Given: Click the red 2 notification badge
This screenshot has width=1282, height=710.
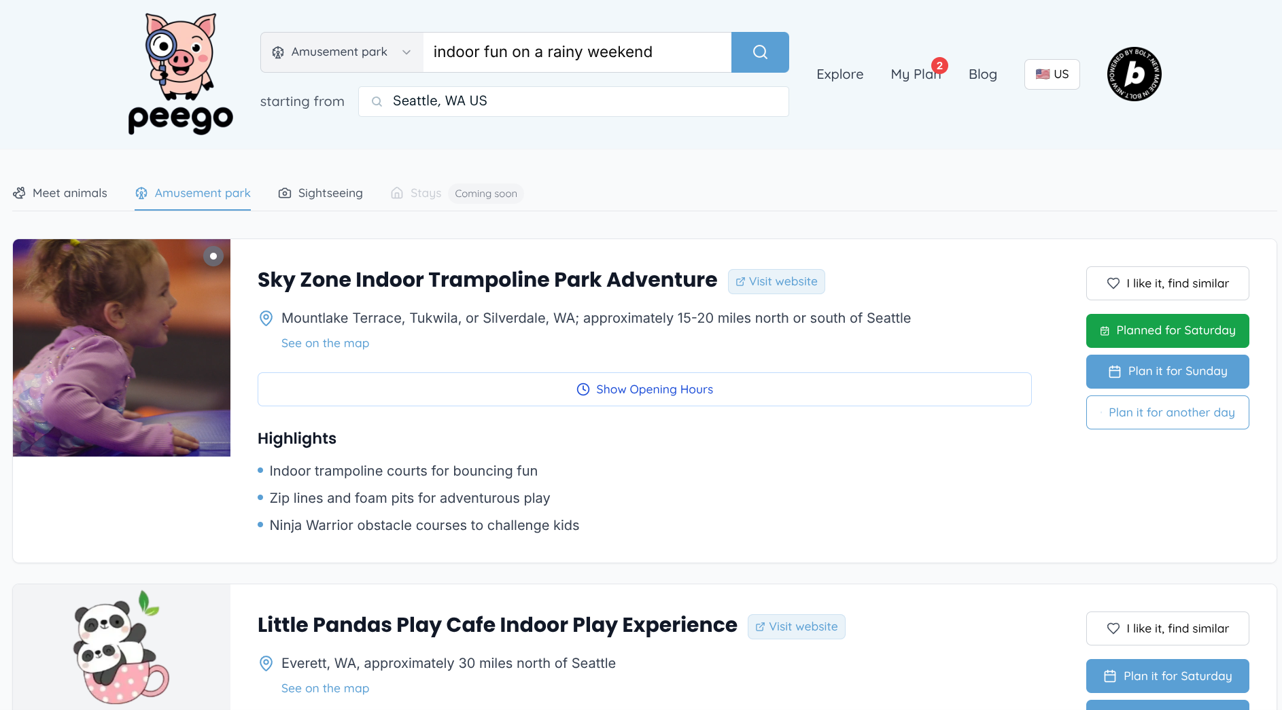Looking at the screenshot, I should coord(939,65).
